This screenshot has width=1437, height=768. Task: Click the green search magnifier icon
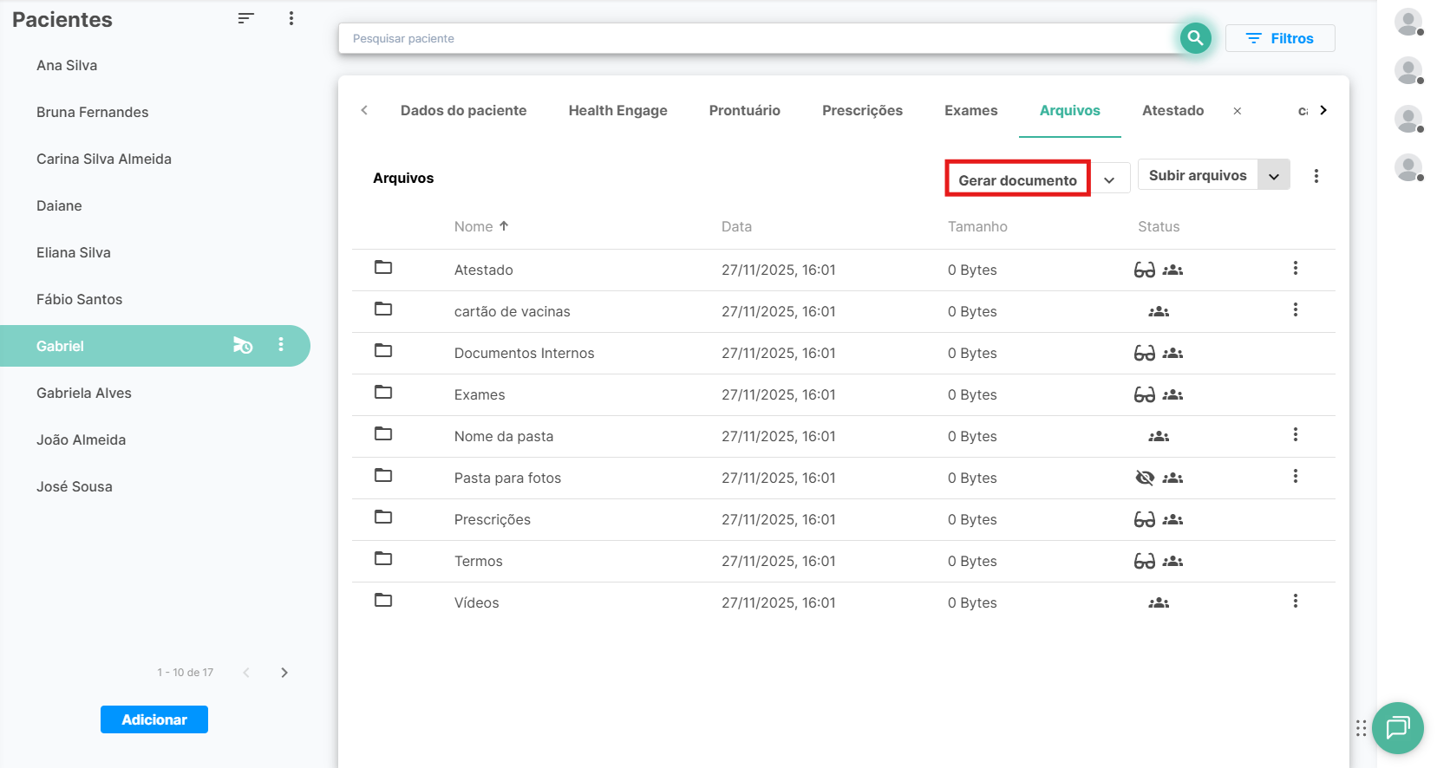[1195, 38]
